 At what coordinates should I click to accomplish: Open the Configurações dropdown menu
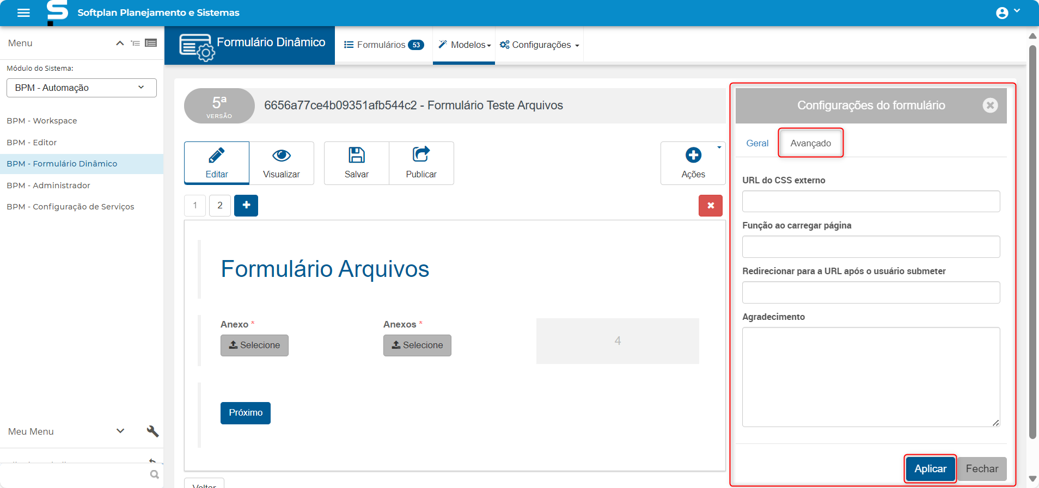pos(540,45)
